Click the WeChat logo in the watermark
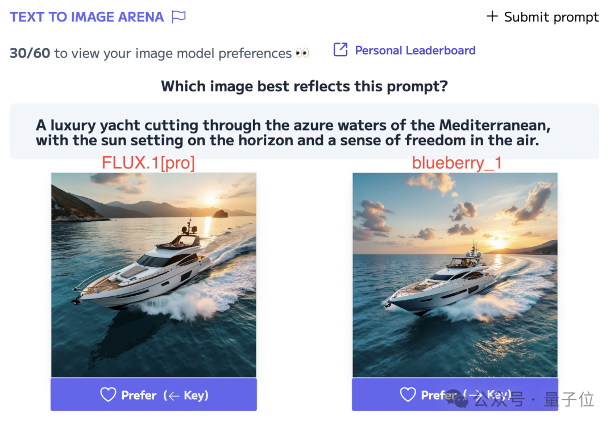The width and height of the screenshot is (614, 424). (x=458, y=400)
